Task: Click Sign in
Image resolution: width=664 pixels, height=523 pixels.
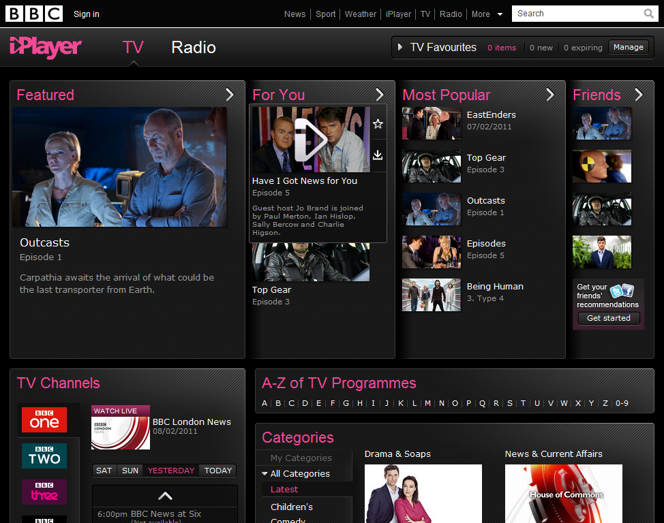Action: click(87, 14)
